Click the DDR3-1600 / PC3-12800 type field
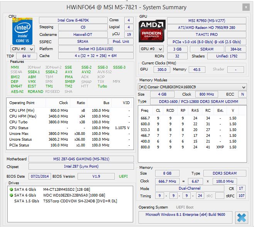The image size is (254, 227). [x=198, y=101]
